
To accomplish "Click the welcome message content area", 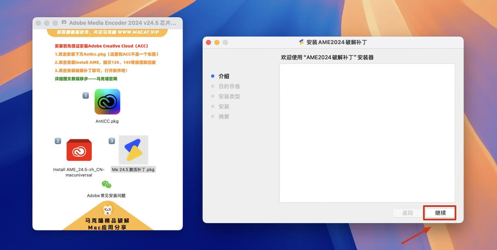I will point(367,133).
